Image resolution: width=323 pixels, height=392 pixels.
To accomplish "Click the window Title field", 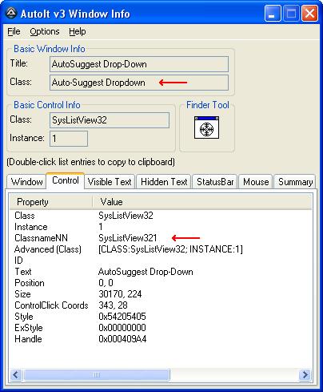I will tap(139, 64).
